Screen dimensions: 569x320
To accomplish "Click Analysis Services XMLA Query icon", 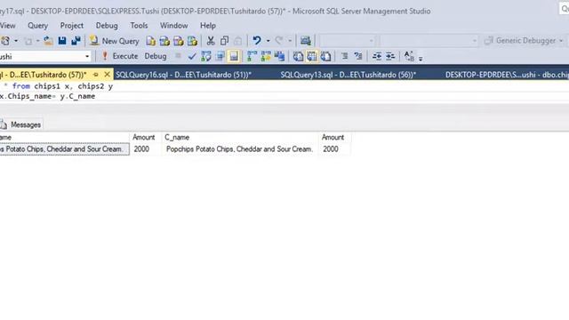I will tap(192, 41).
